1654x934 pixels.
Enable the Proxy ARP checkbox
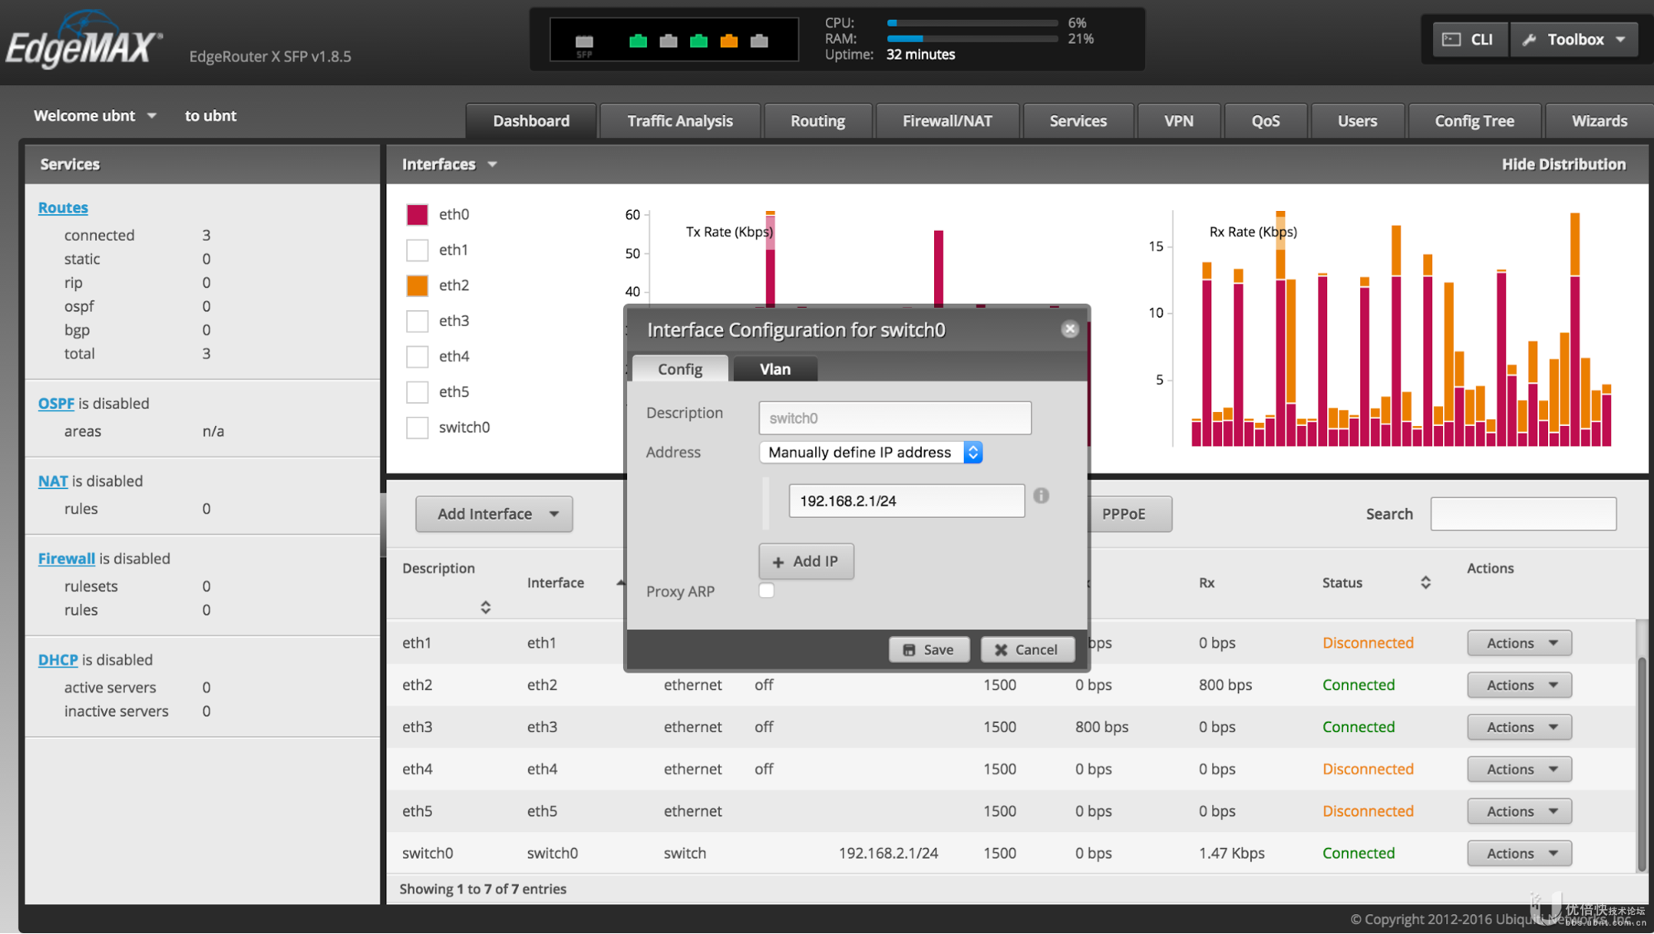click(x=766, y=591)
